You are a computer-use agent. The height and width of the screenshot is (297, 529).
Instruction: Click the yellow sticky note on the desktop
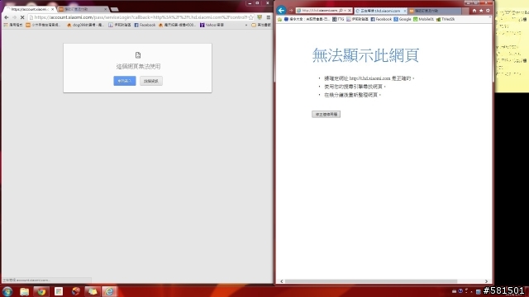tap(512, 47)
